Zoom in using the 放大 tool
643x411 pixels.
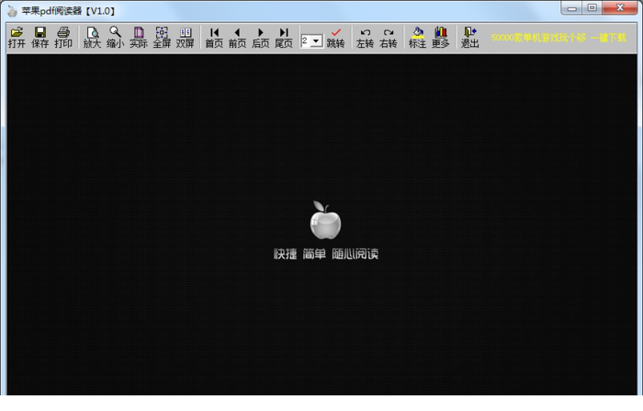92,38
